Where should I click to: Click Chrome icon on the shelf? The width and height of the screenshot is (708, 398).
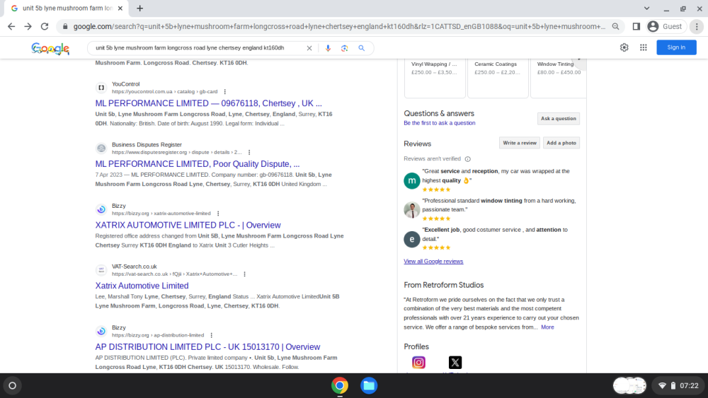(340, 385)
